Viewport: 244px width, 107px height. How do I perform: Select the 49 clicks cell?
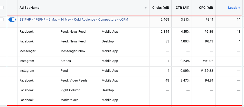[x=167, y=81]
